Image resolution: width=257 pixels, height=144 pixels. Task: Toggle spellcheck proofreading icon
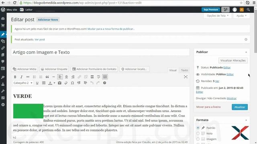pyautogui.click(x=98, y=77)
